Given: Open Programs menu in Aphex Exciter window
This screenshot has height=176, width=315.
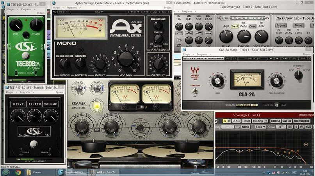Looking at the screenshot, I should pos(71,8).
